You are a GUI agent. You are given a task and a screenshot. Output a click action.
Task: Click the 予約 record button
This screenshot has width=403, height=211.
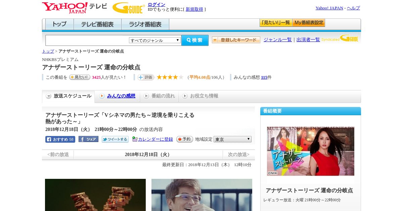coord(185,139)
